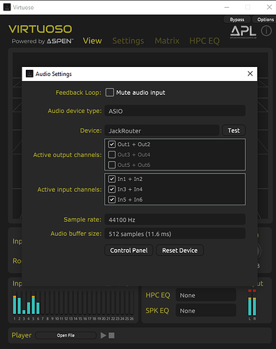The width and height of the screenshot is (276, 349).
Task: Open the Options menu
Action: coord(265,20)
